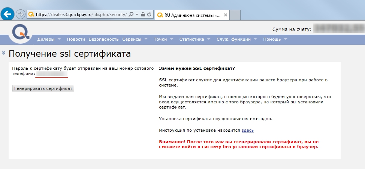Follow the 'здесь' installation instructions link
The height and width of the screenshot is (169, 365).
(248, 130)
